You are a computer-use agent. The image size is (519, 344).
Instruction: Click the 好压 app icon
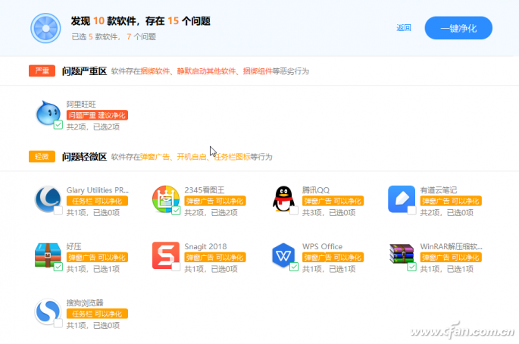click(48, 255)
